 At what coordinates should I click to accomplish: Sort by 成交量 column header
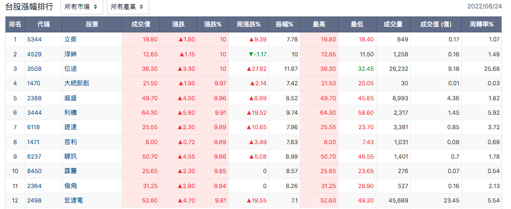[393, 24]
